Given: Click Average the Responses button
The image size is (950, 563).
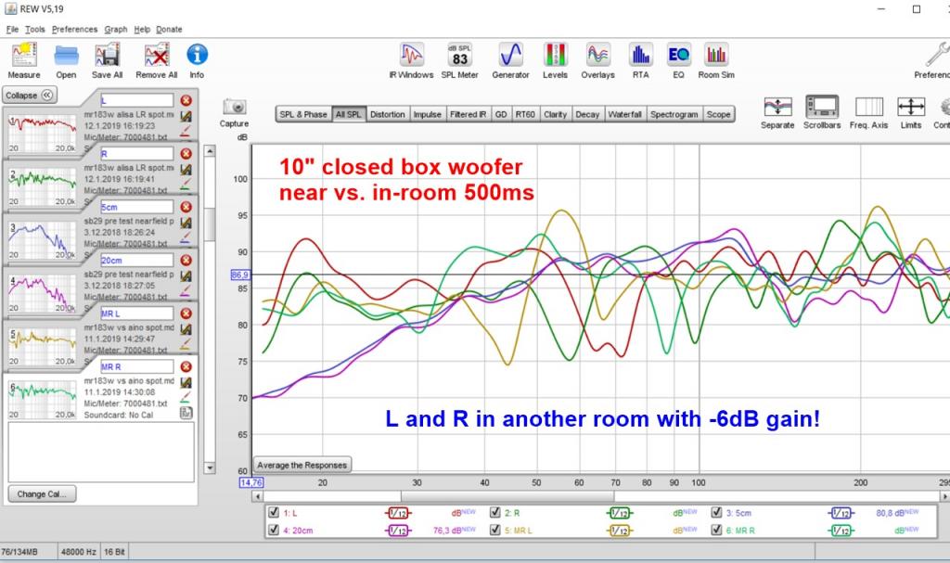Looking at the screenshot, I should tap(302, 465).
